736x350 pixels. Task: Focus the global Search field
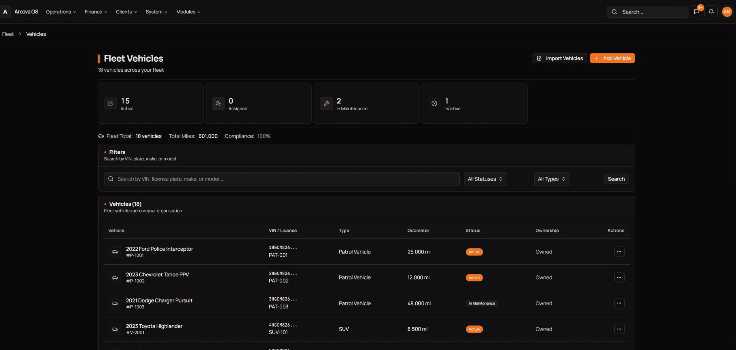pyautogui.click(x=647, y=12)
